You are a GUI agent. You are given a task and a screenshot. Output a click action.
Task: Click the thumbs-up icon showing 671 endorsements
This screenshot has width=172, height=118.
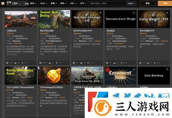pyautogui.click(x=50, y=63)
